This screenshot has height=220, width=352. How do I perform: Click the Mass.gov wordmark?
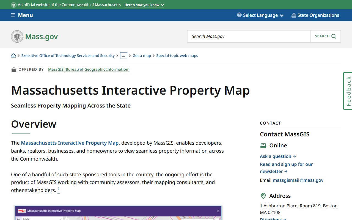coord(42,37)
